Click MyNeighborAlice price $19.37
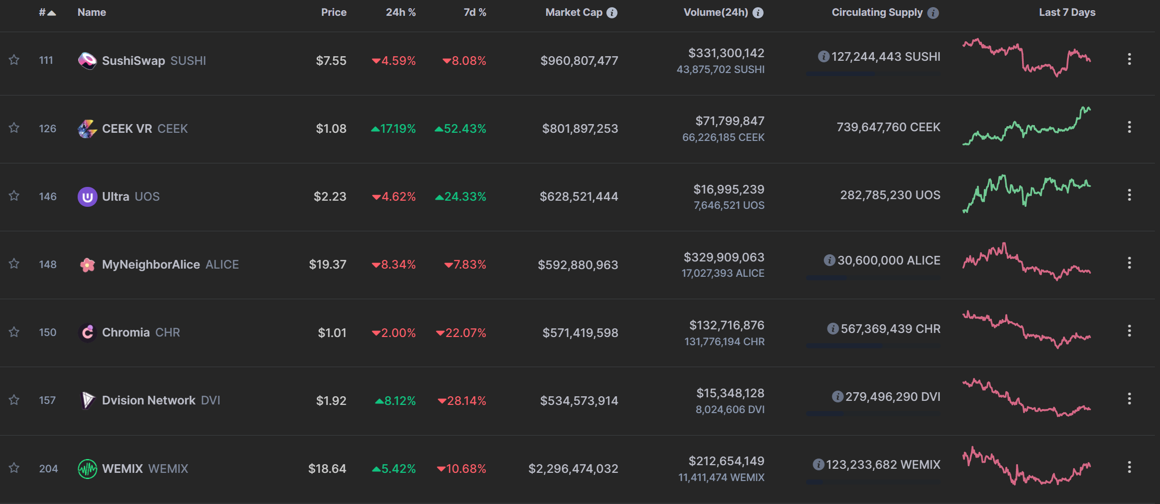The image size is (1160, 504). click(x=327, y=265)
